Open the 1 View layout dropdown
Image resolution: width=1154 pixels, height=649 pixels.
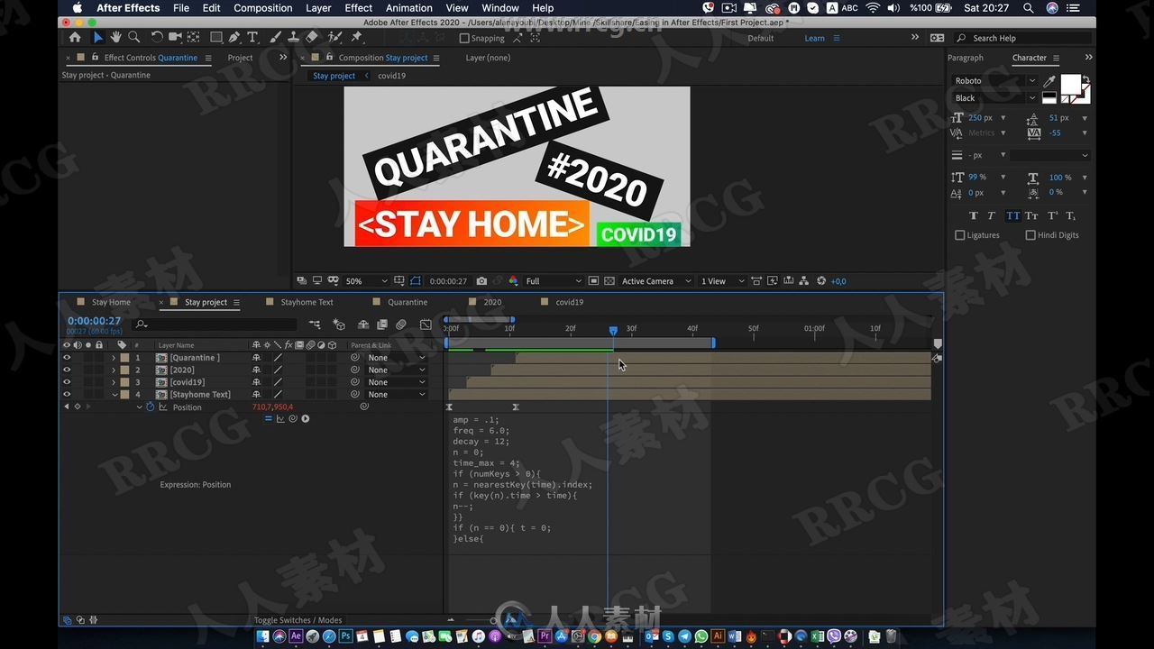tap(722, 281)
